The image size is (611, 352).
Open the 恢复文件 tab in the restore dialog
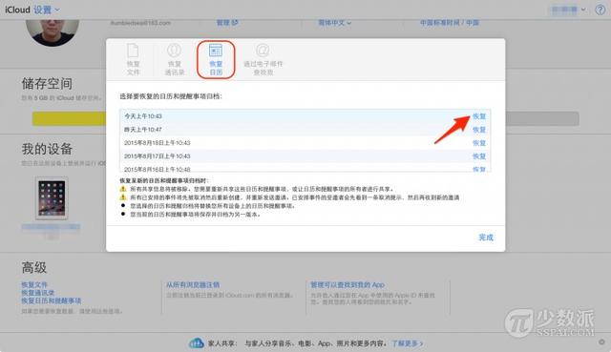tap(133, 59)
